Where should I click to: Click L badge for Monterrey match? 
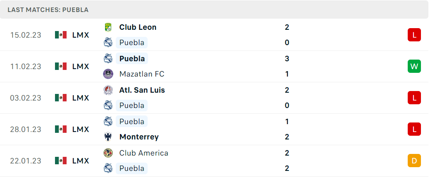(x=414, y=129)
